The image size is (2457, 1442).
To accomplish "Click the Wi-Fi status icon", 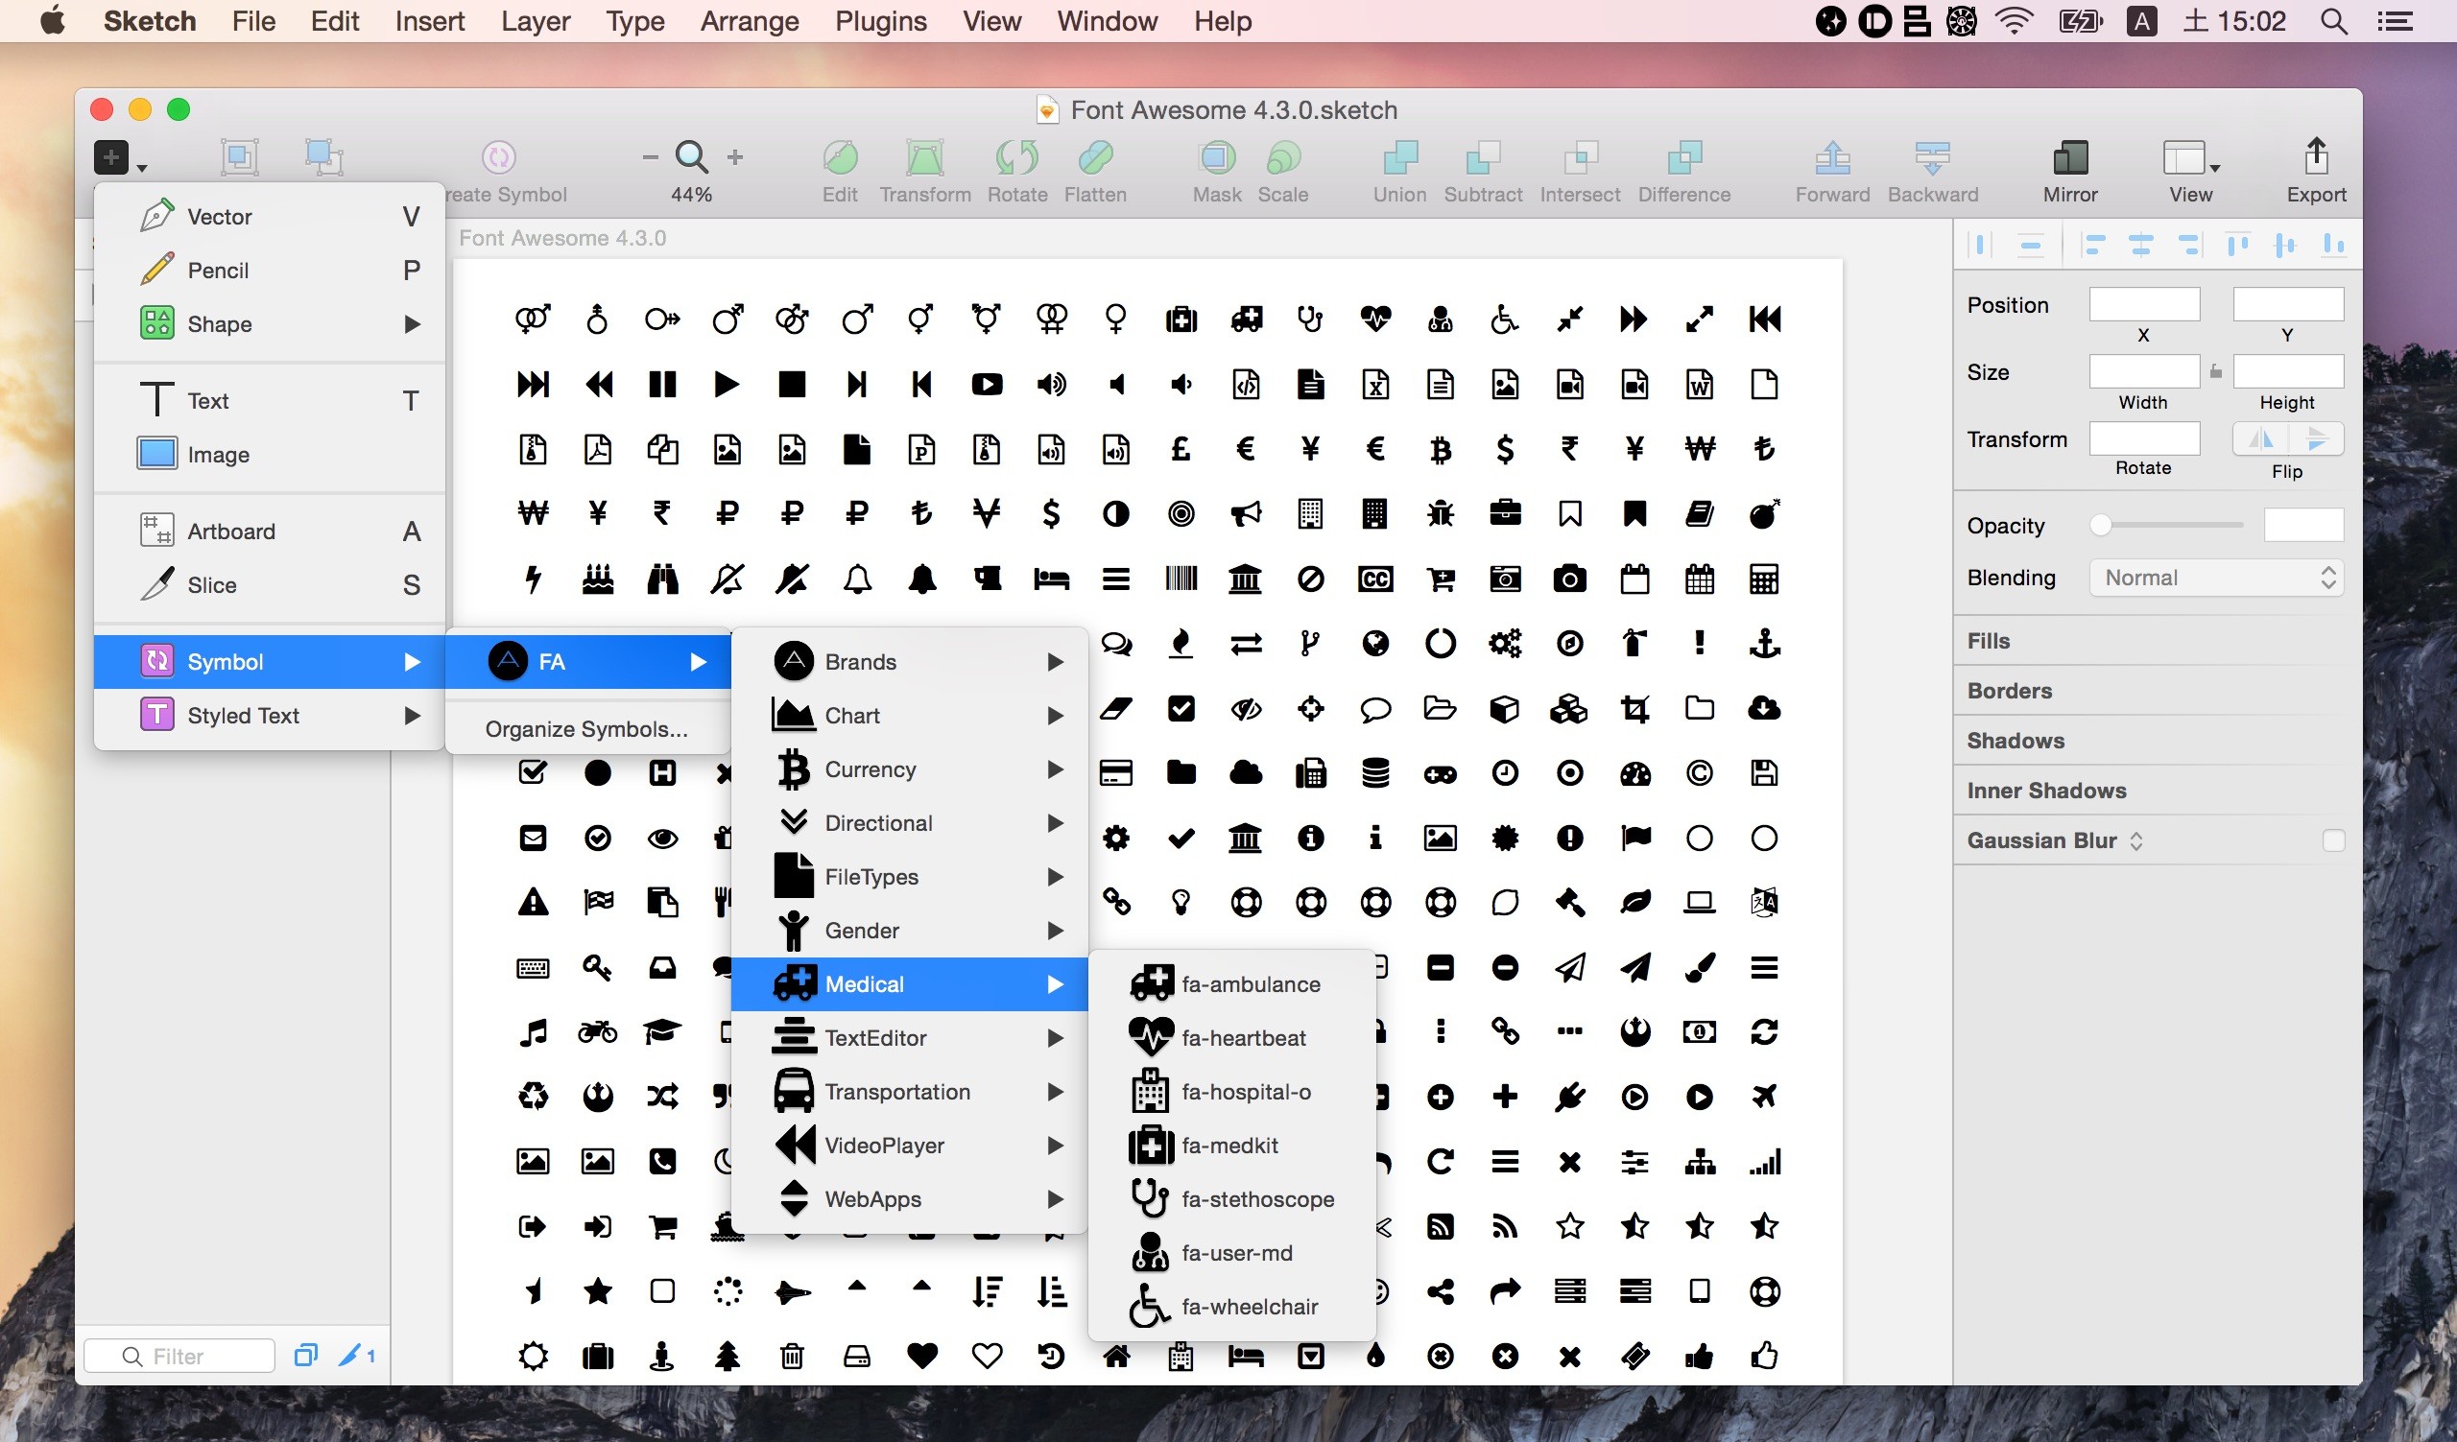I will point(2014,20).
